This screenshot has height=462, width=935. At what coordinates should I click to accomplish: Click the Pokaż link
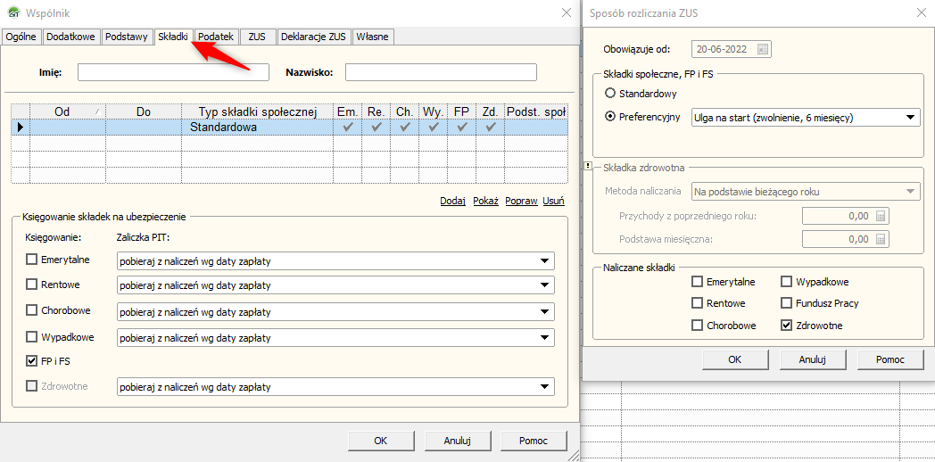click(x=485, y=201)
